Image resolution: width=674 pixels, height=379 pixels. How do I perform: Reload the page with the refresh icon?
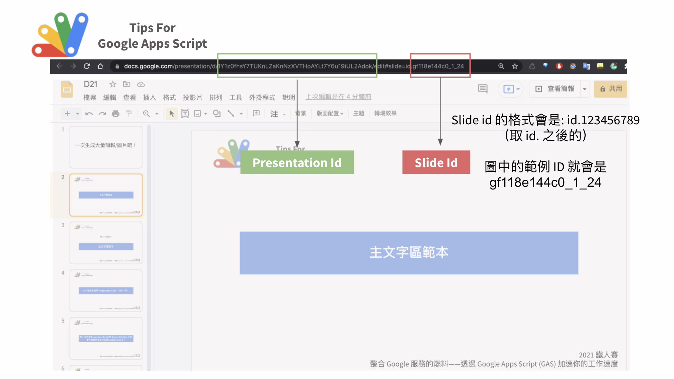(x=87, y=66)
